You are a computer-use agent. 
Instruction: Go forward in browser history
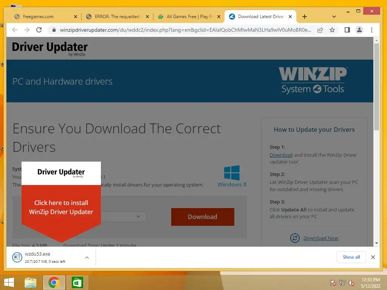(x=27, y=30)
